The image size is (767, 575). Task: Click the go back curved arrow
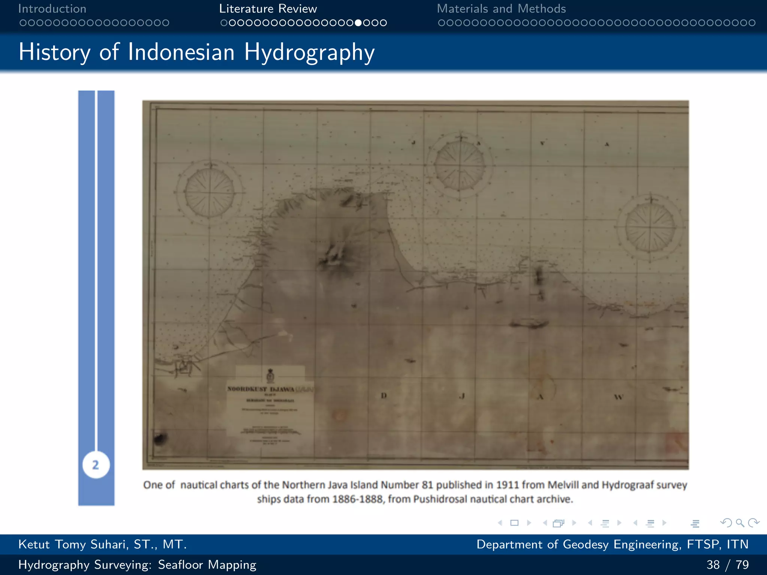point(726,523)
